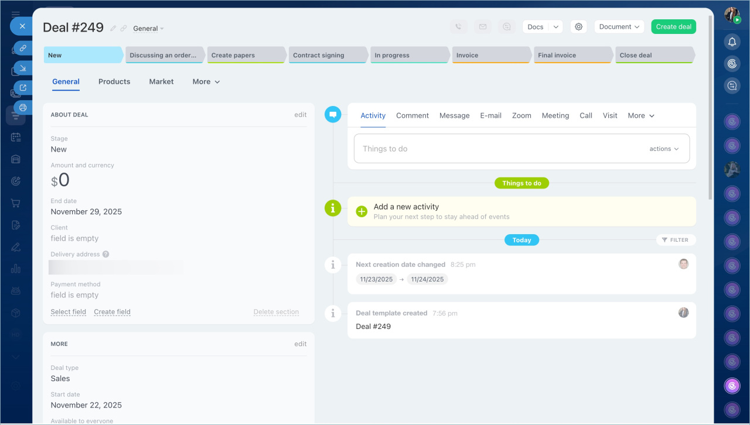Click the Delivery address help question mark
The image size is (750, 425).
106,255
